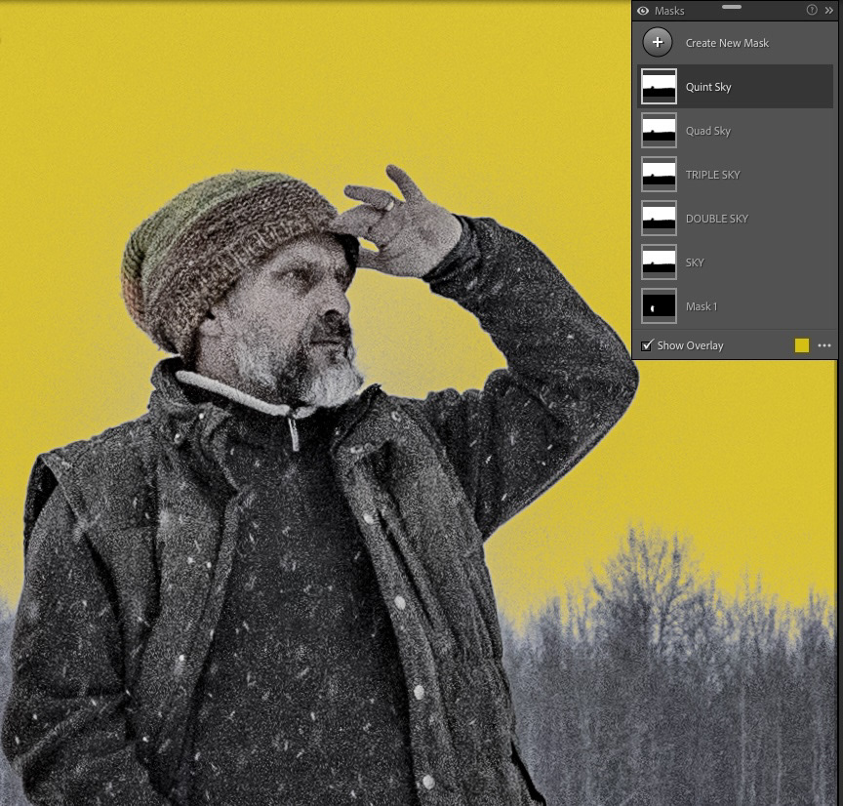Select the TRIPLE SKY mask thumbnail

coord(660,175)
